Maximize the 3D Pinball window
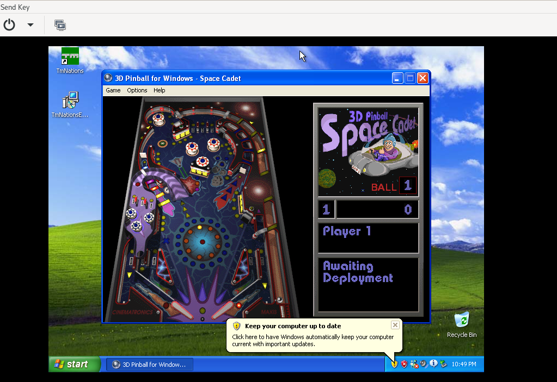The image size is (557, 382). coord(411,78)
